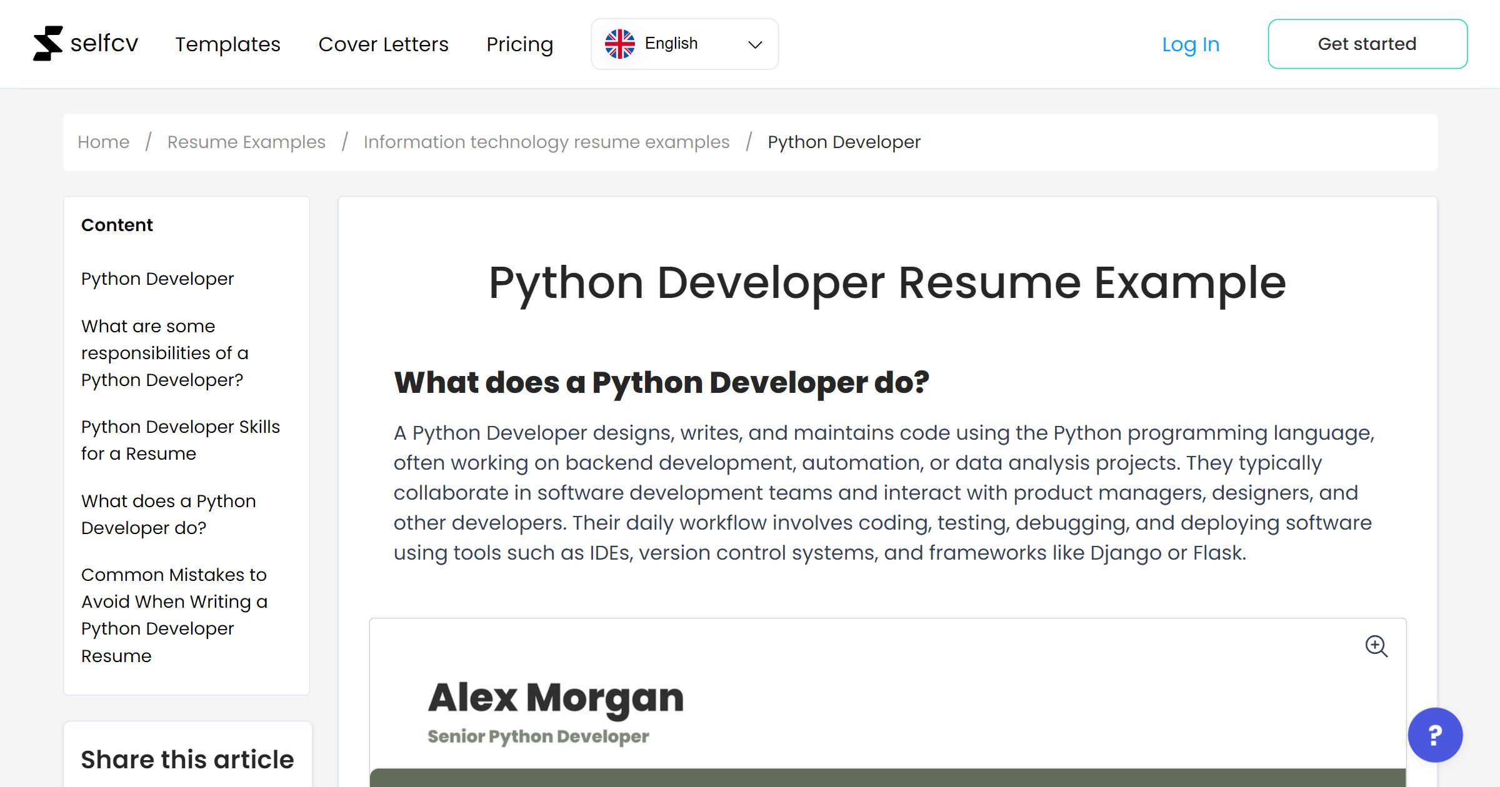Click the Get started button
The width and height of the screenshot is (1500, 787).
[x=1367, y=44]
